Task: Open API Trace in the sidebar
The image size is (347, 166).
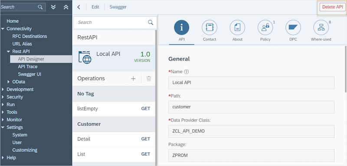Action: (x=28, y=67)
